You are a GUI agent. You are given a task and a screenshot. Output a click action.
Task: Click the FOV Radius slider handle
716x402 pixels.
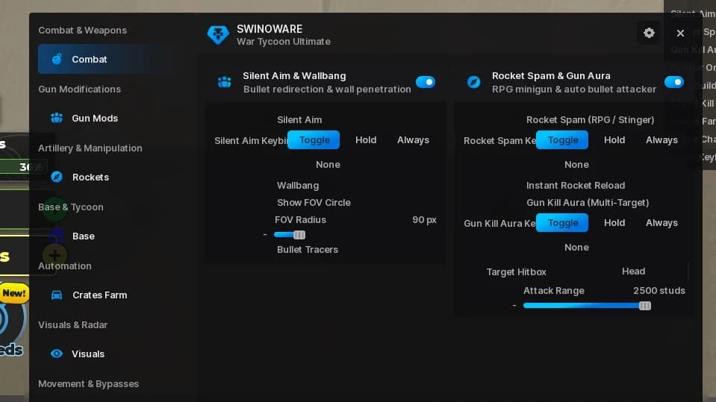click(x=299, y=235)
